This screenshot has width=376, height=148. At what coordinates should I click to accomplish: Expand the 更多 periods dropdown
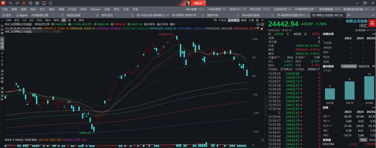pos(81,20)
